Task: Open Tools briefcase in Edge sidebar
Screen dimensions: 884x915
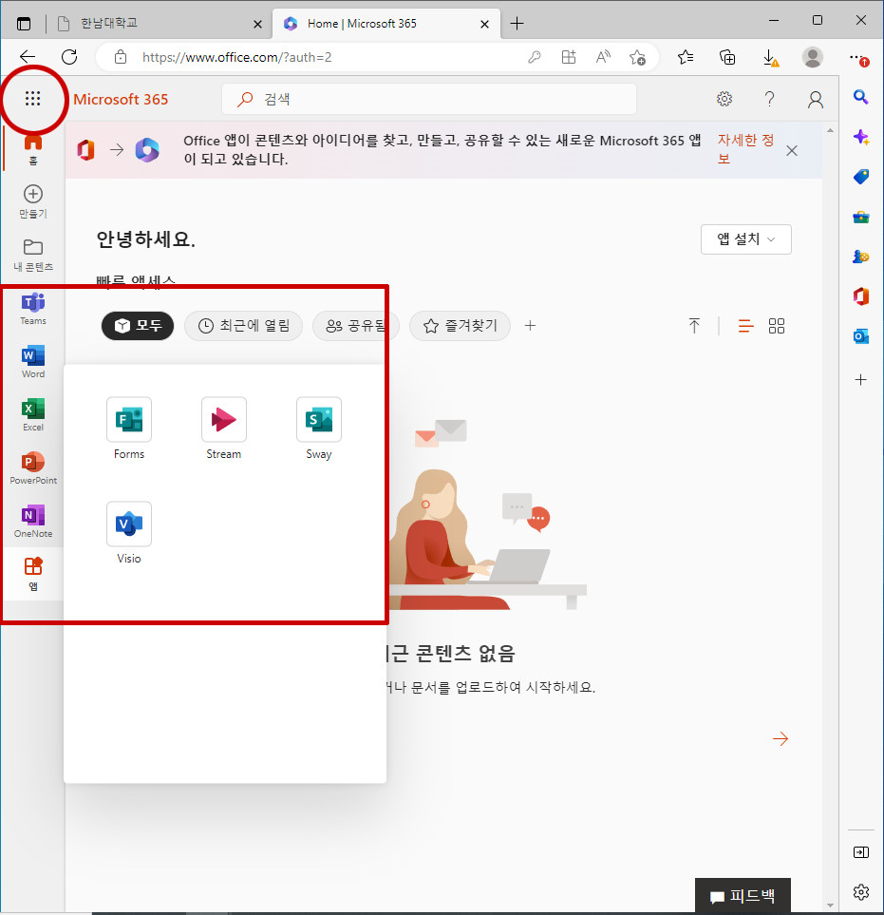Action: tap(860, 217)
